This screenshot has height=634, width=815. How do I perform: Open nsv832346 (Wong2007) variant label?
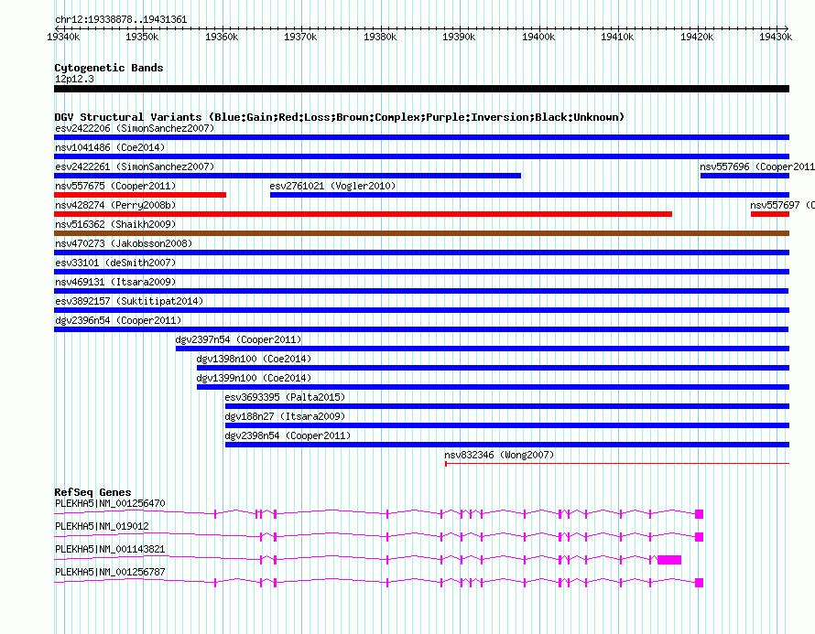click(499, 455)
